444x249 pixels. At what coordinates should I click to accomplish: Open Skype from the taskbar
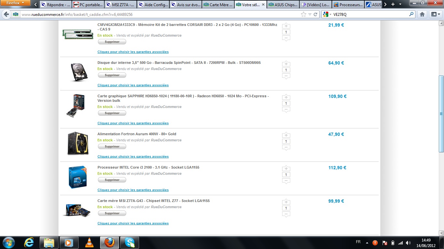click(x=129, y=243)
